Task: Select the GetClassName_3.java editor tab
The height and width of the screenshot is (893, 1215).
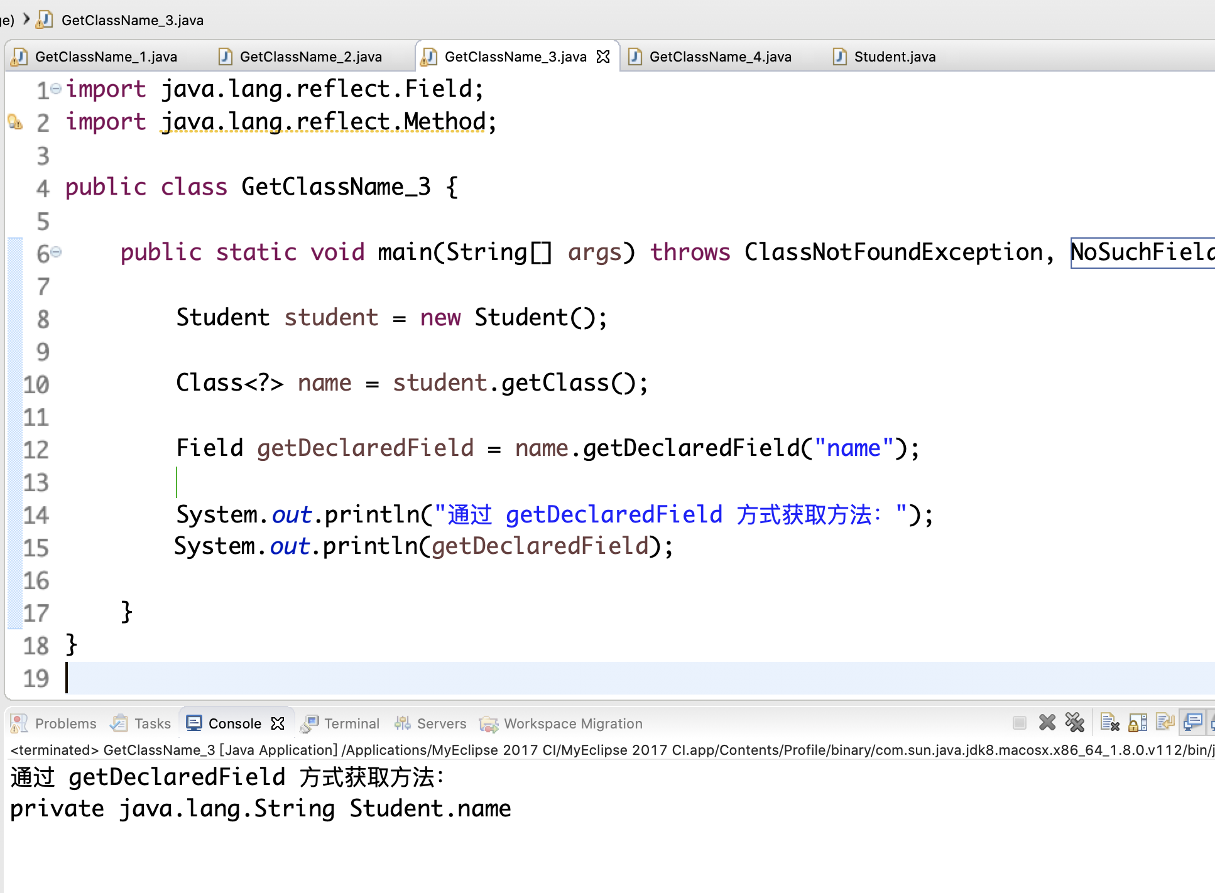Action: tap(515, 57)
